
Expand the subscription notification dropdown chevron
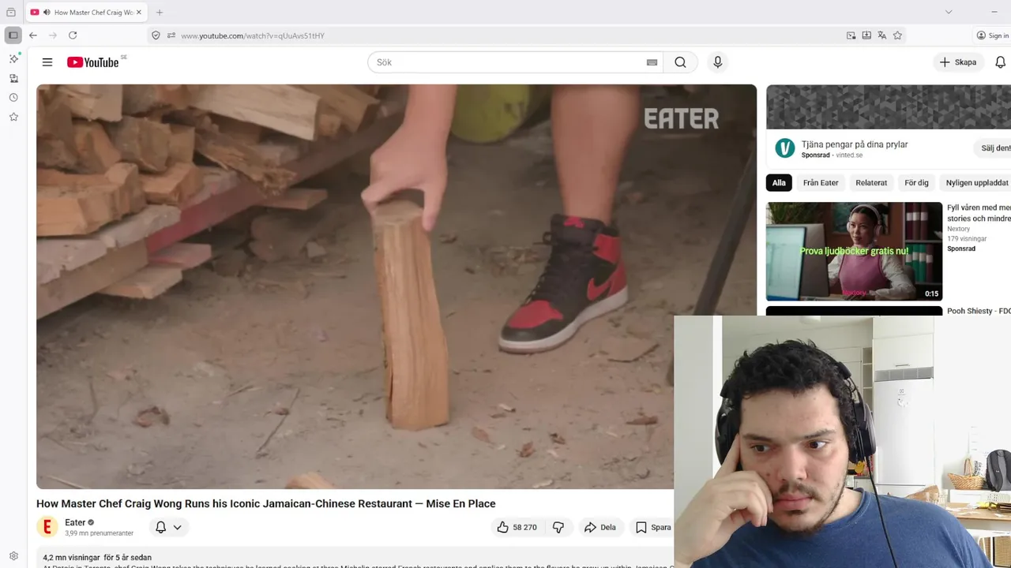coord(177,527)
